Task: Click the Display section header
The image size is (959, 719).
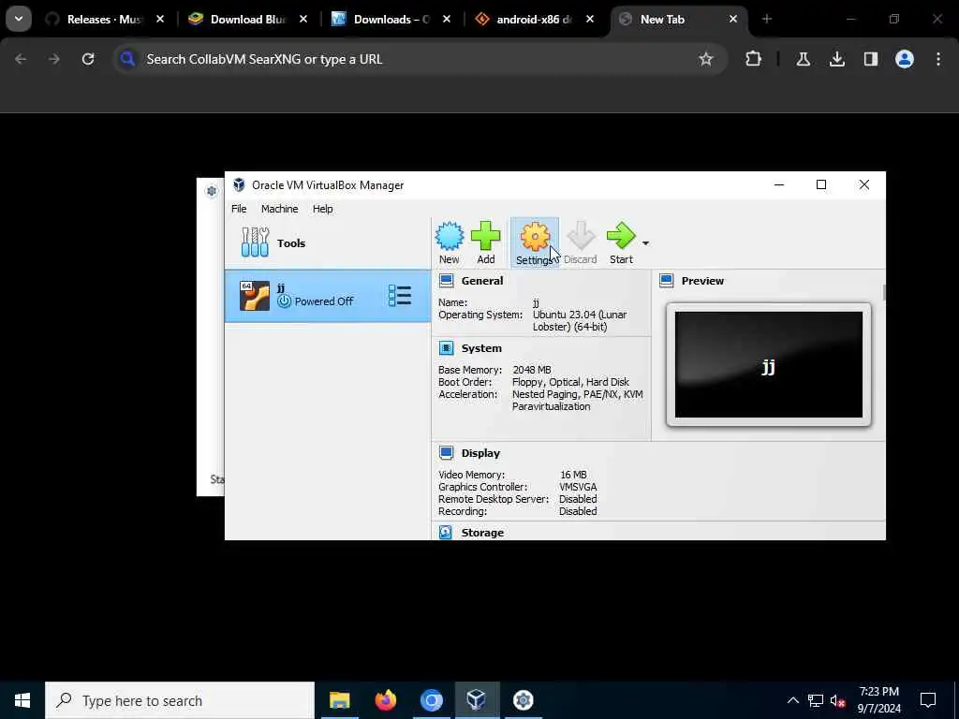Action: pos(480,453)
